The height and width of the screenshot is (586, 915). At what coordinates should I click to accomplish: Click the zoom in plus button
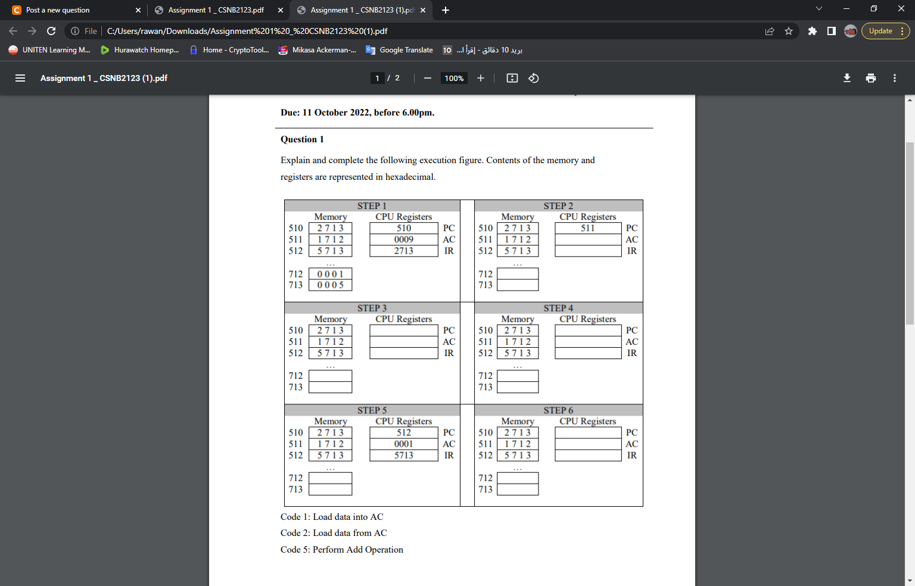coord(481,78)
